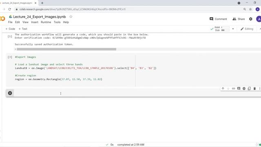The image size is (261, 147).
Task: Copy link to cell icon
Action: tap(233, 89)
